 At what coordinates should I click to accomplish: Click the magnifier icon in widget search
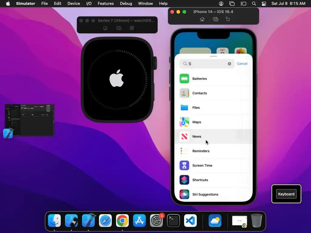185,64
